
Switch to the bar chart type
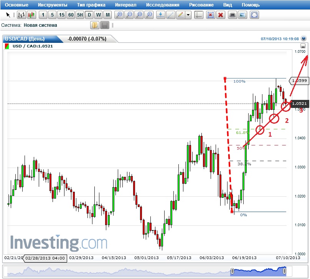[x=21, y=15]
